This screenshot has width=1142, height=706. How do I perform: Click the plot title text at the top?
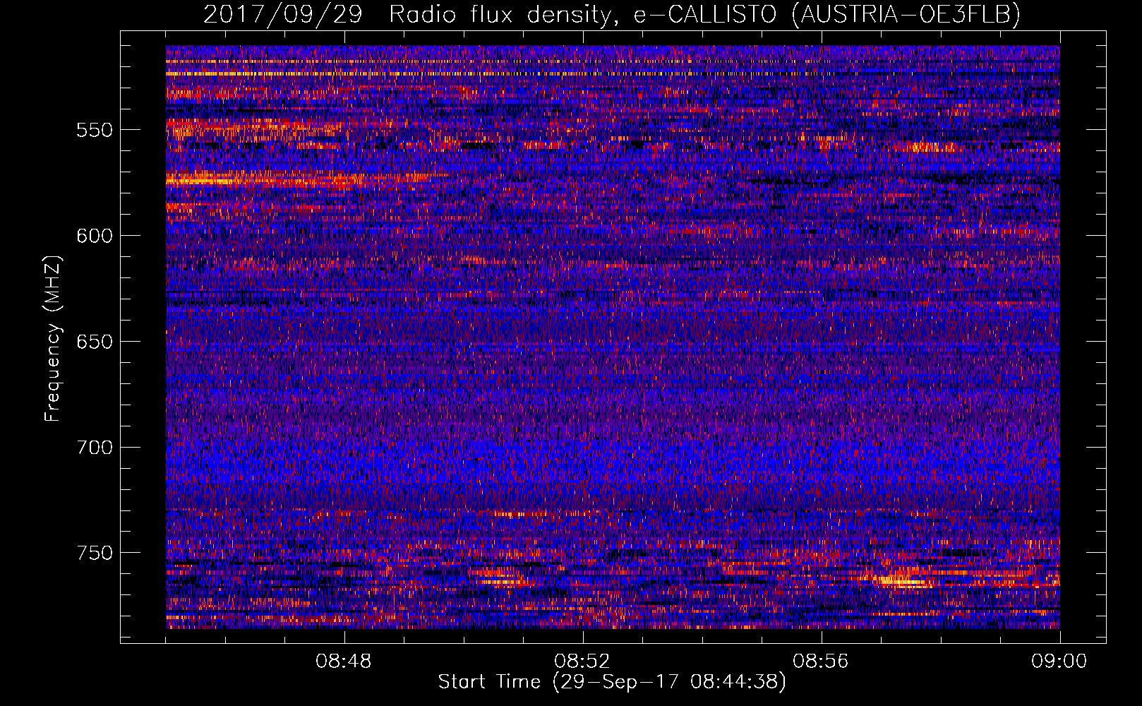click(x=612, y=14)
